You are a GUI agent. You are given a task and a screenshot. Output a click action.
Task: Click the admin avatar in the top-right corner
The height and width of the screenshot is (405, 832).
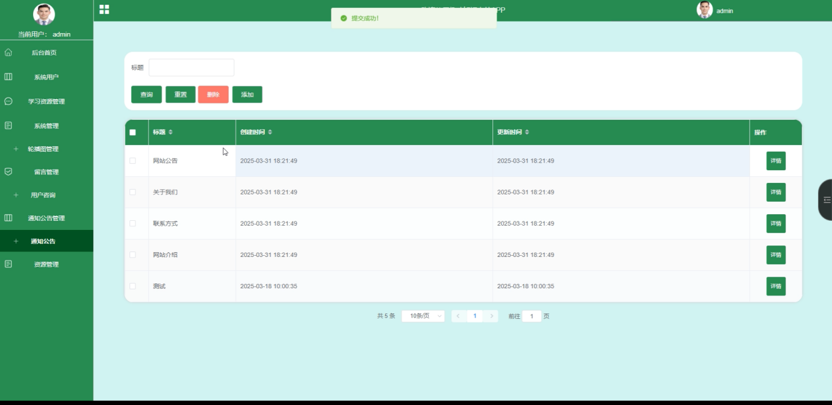(x=704, y=10)
